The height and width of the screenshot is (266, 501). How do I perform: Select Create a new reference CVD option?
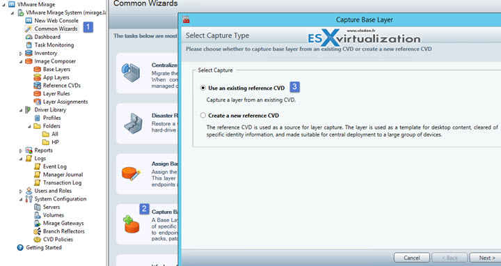203,116
